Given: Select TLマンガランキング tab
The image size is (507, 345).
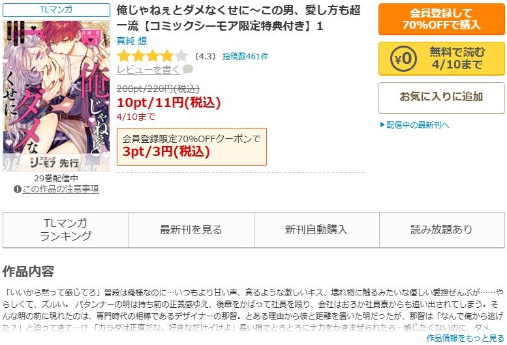Looking at the screenshot, I should click(66, 230).
